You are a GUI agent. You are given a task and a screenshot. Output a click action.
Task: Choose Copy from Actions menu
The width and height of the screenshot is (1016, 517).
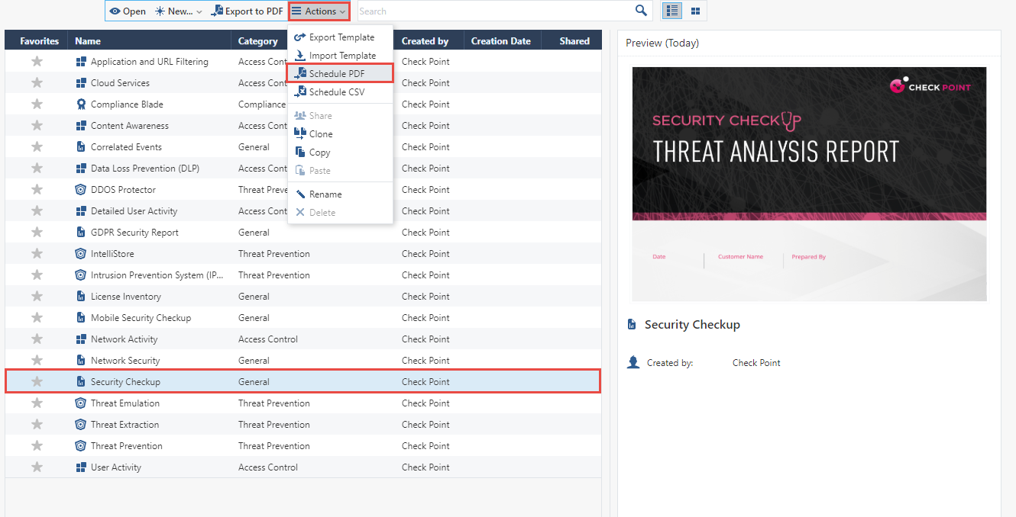coord(341,152)
